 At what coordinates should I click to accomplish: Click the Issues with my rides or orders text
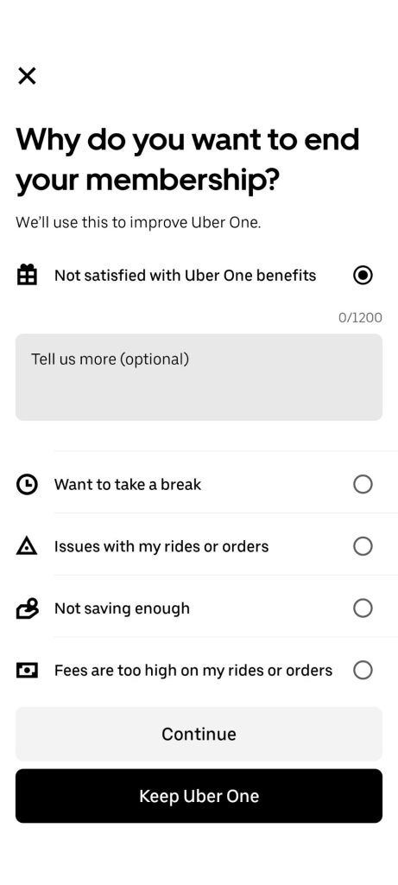(161, 547)
